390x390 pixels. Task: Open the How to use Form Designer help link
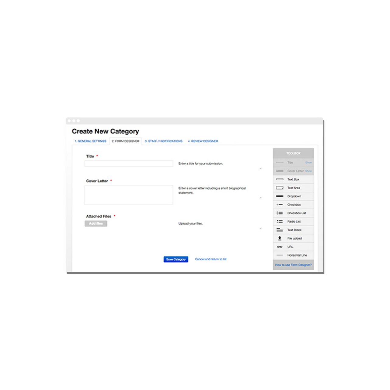tap(293, 265)
